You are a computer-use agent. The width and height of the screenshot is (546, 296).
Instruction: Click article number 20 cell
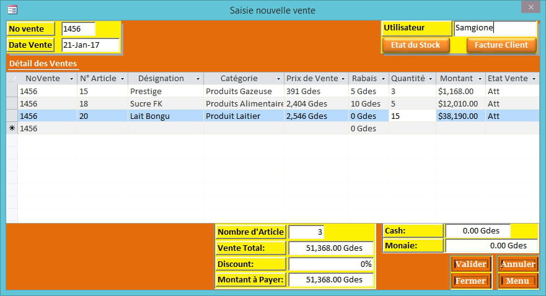pos(102,116)
